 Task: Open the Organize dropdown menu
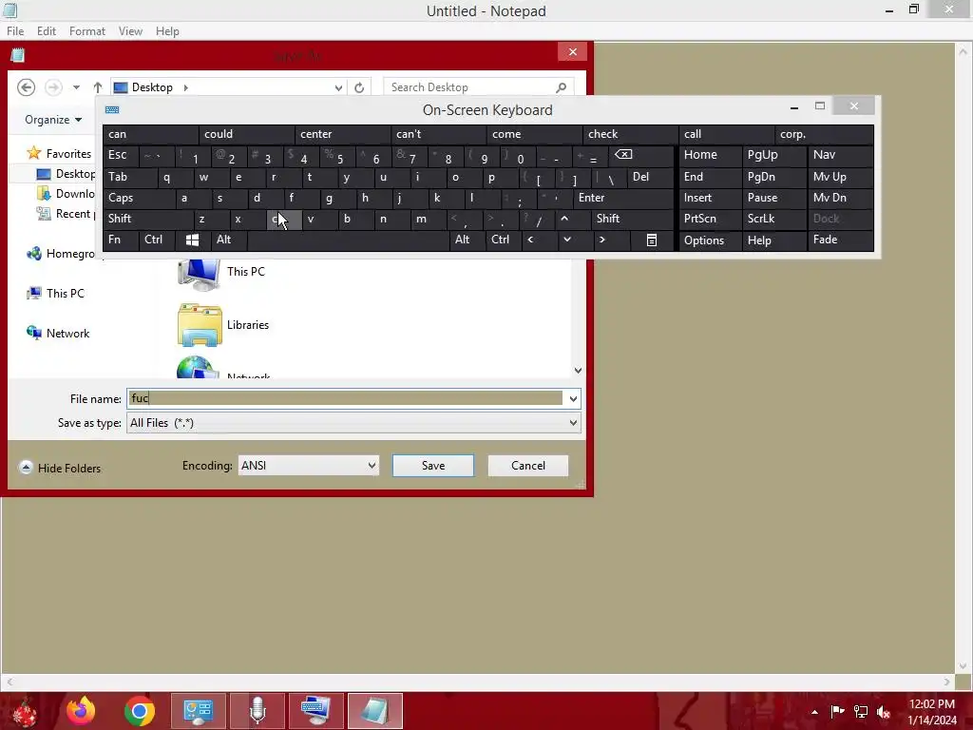(53, 120)
